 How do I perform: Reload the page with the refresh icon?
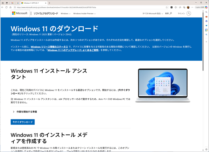(6, 7)
